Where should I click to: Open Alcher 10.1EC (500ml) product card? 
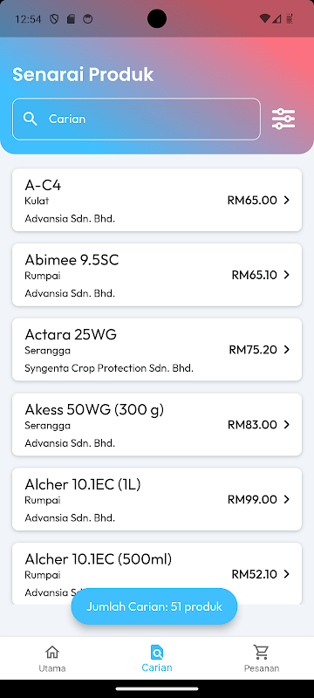coord(157,573)
